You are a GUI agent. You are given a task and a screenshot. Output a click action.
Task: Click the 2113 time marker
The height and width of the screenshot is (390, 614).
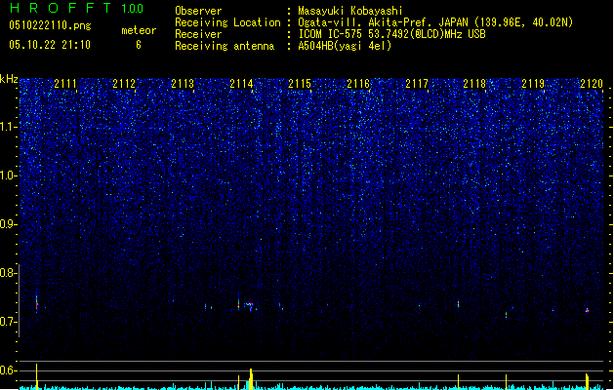(x=183, y=84)
